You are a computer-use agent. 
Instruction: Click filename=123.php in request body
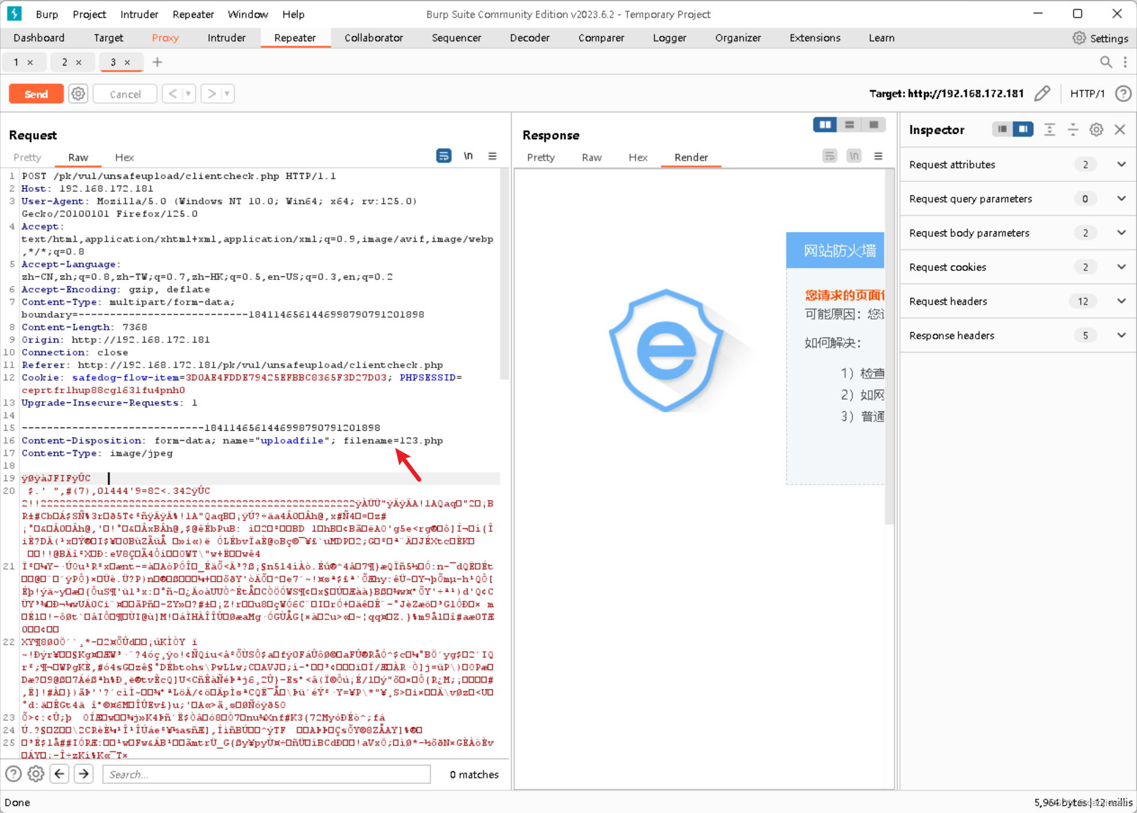pos(393,440)
